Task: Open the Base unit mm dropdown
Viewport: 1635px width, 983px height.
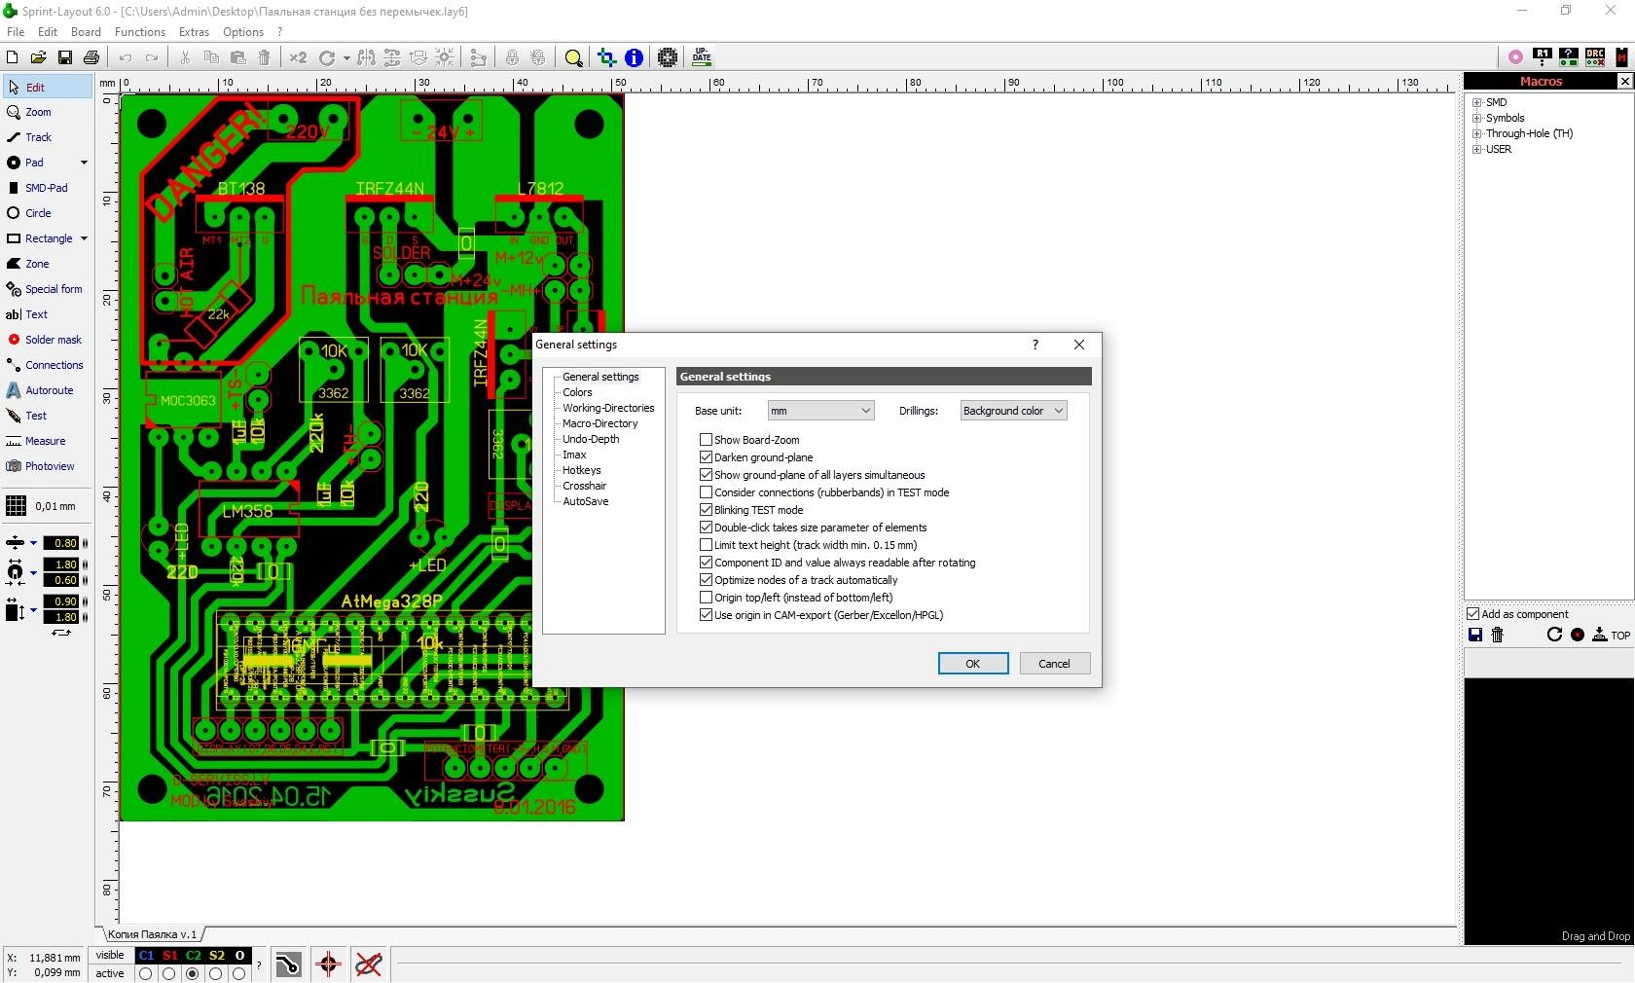Action: 820,411
